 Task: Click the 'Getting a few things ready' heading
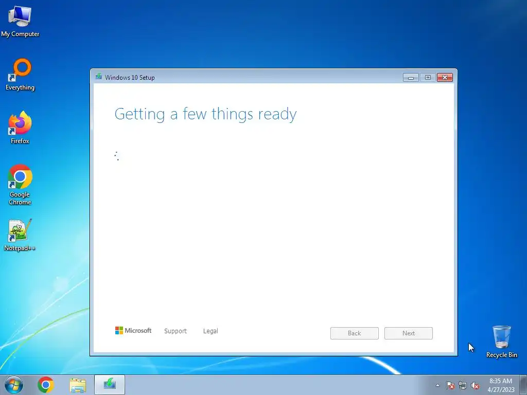(205, 114)
